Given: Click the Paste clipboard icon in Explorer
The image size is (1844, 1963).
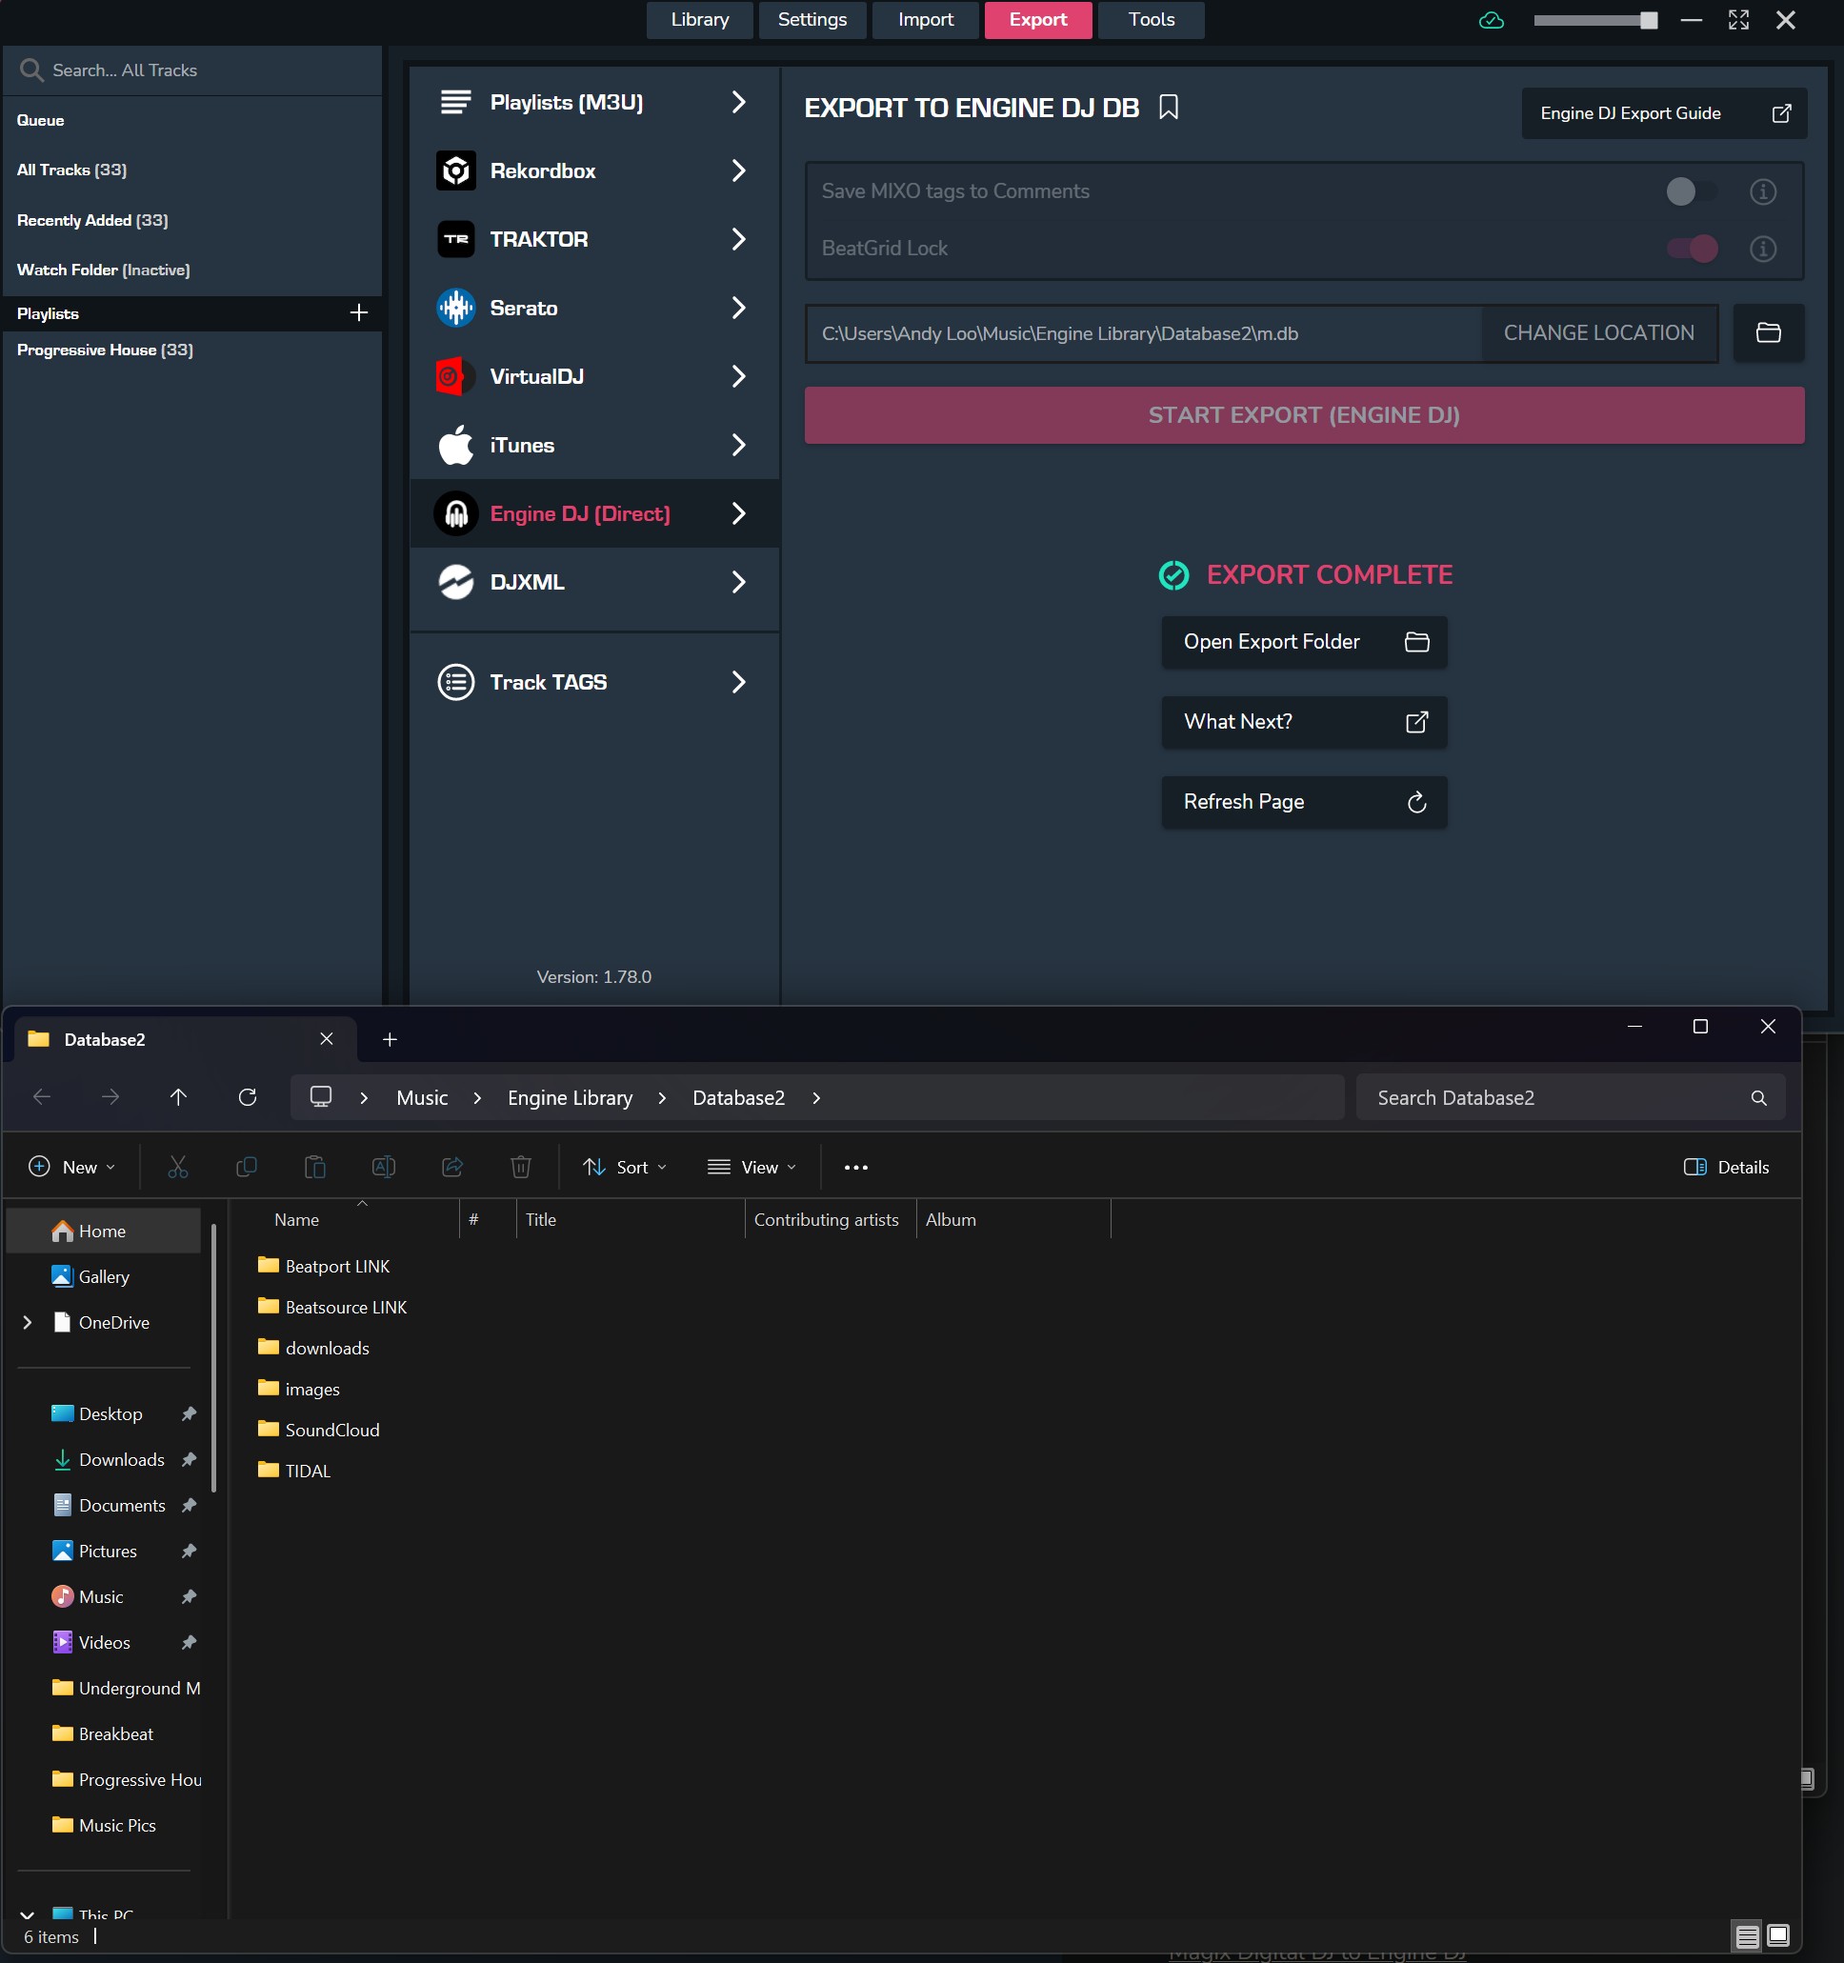Looking at the screenshot, I should [x=315, y=1167].
